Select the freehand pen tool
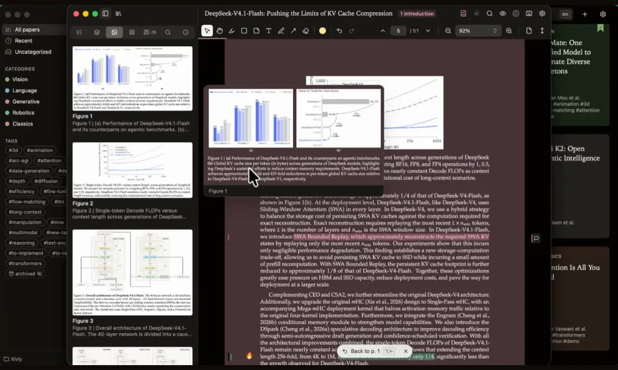The height and width of the screenshot is (370, 618). [x=281, y=31]
